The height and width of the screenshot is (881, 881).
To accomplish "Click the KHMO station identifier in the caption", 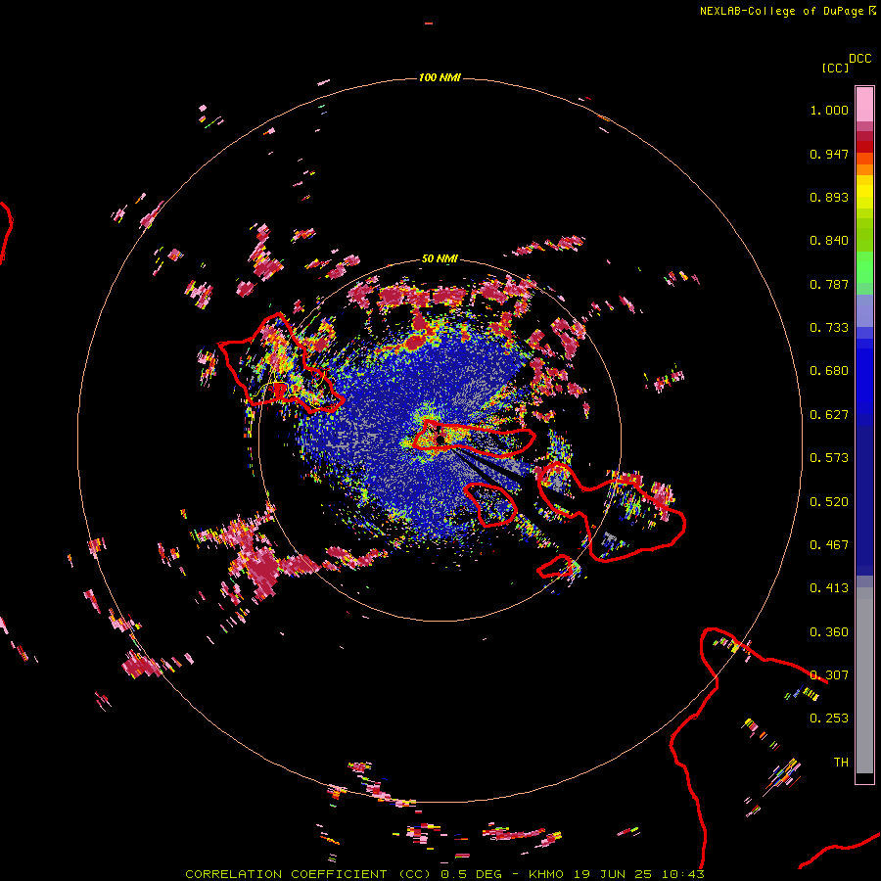I will point(545,874).
